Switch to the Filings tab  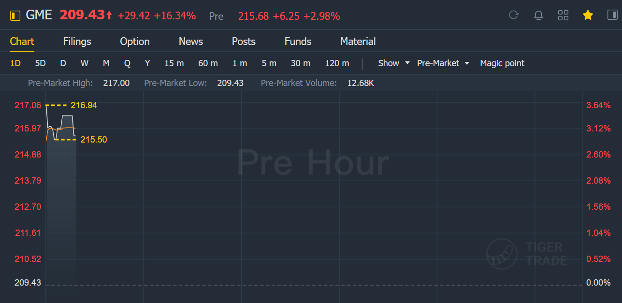tap(77, 42)
